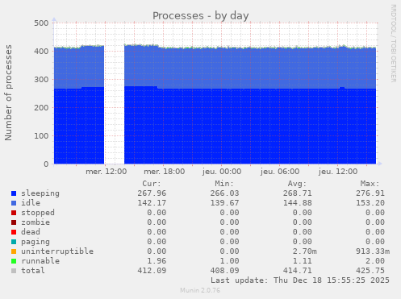Click the total average value 414.71
Viewport: 401px width, 299px height.
point(297,271)
